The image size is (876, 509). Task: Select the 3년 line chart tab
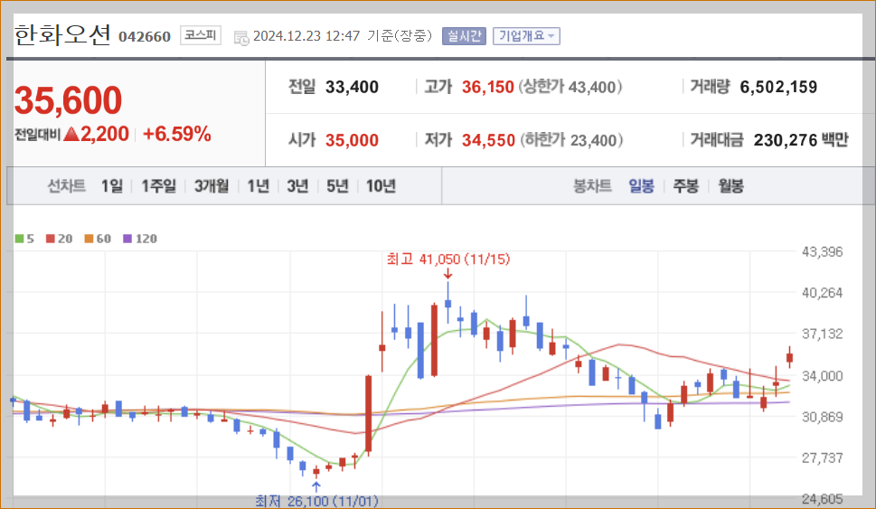(x=297, y=186)
